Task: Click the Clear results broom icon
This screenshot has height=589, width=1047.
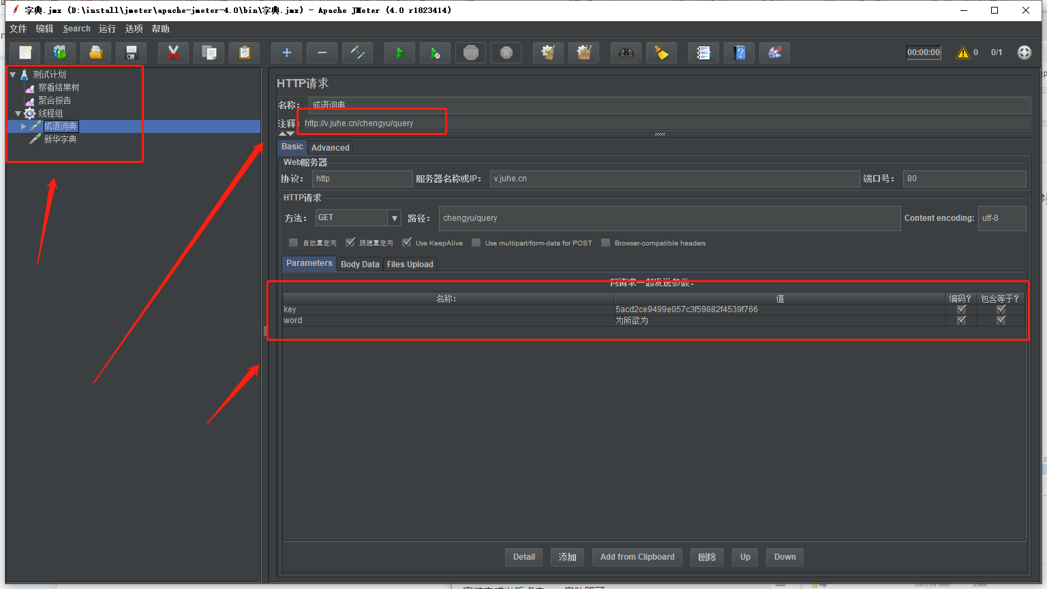Action: 549,52
